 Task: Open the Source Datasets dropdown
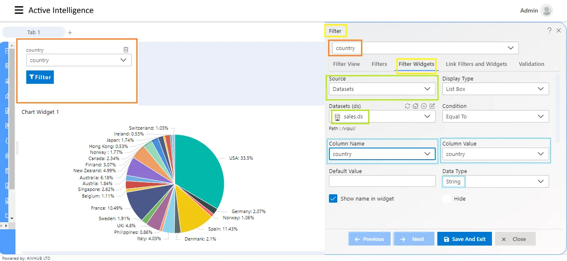(382, 89)
